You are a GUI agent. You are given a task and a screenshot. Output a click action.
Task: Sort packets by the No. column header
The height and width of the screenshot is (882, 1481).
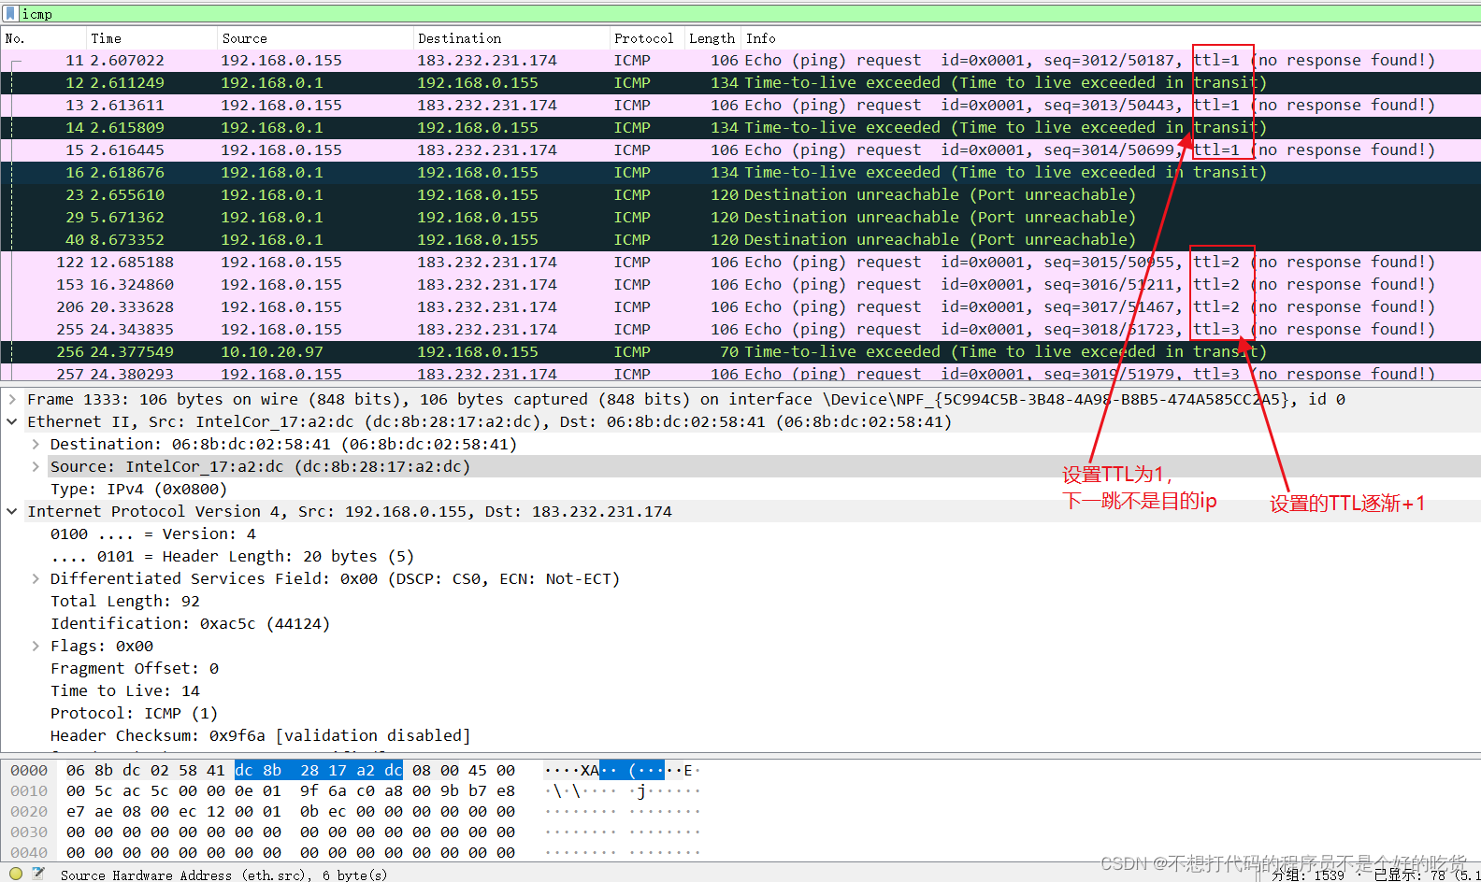point(43,38)
